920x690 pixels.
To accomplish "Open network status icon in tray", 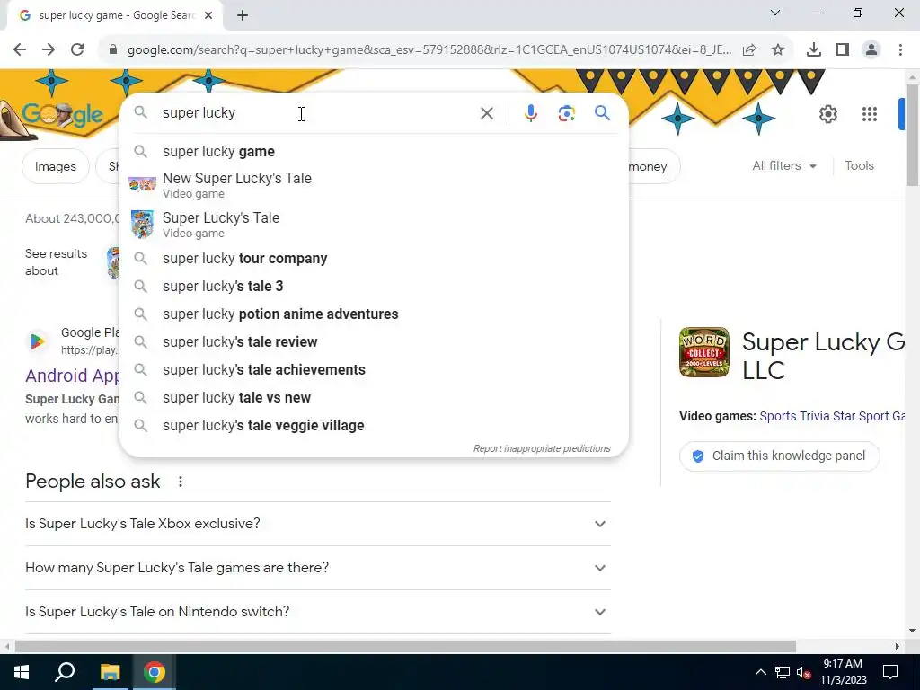I will [x=783, y=672].
